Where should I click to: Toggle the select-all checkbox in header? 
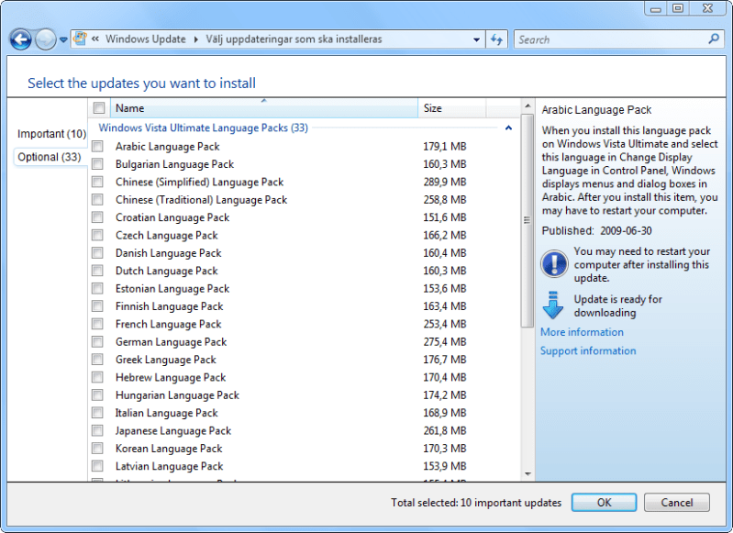point(99,108)
